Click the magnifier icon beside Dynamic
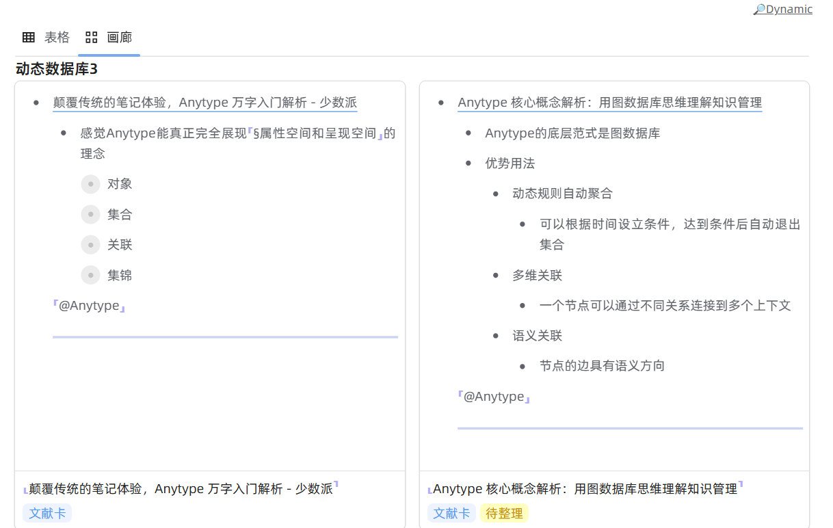833x528 pixels. coord(759,9)
